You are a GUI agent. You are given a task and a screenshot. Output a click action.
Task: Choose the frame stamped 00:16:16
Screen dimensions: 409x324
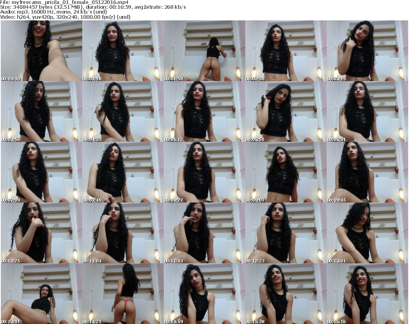367,294
